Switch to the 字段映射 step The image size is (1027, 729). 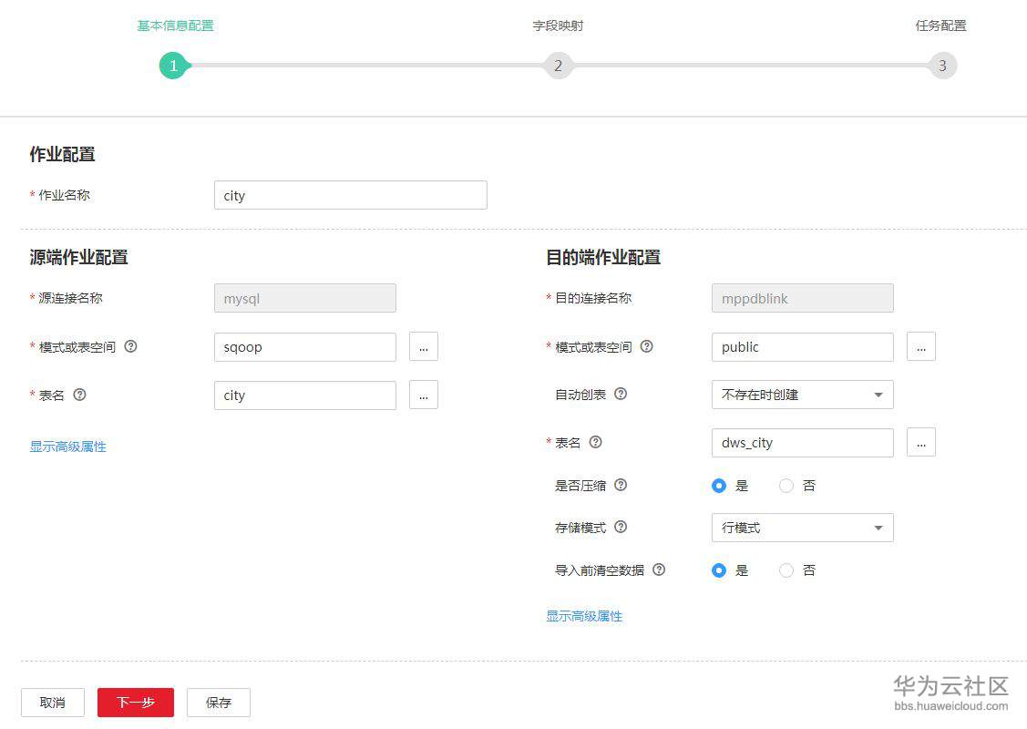click(x=558, y=26)
